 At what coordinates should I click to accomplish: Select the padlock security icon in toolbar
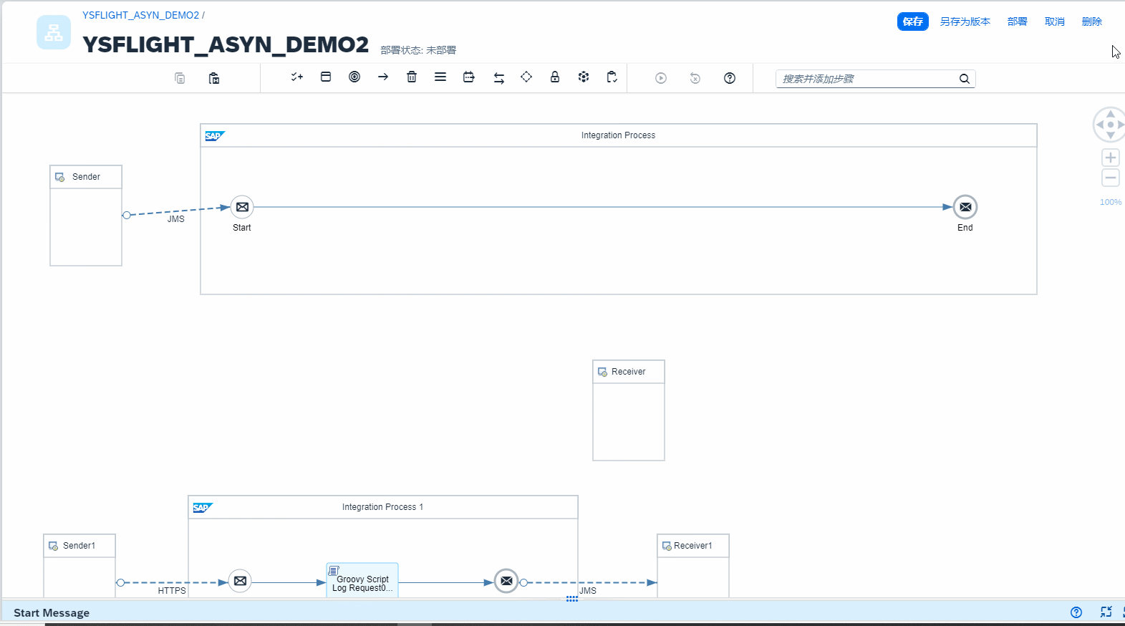click(x=555, y=77)
